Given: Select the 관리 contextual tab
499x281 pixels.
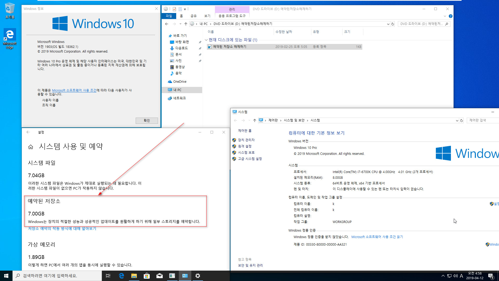Looking at the screenshot, I should [232, 9].
